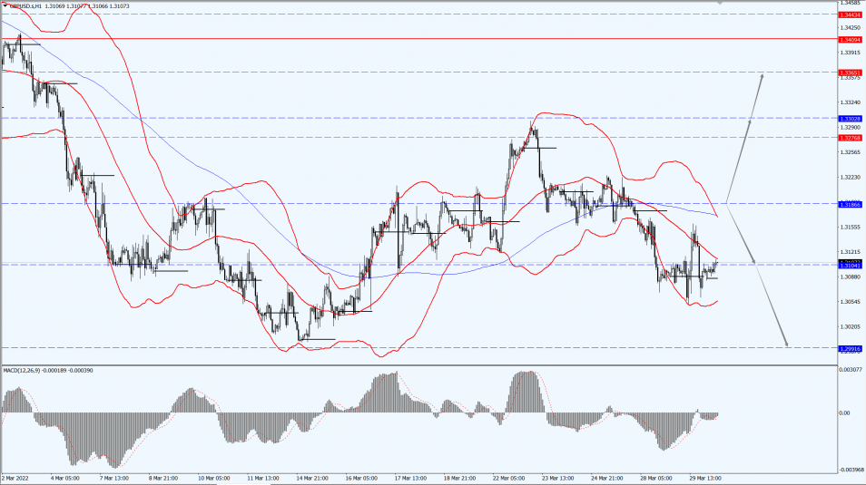Click the 0.00 level on MACD scale
This screenshot has height=485, width=866.
(845, 413)
